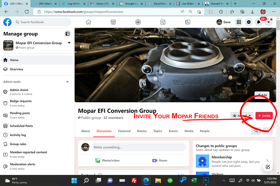The height and width of the screenshot is (186, 280).
Task: Add a Photo/video to post
Action: coord(107,160)
